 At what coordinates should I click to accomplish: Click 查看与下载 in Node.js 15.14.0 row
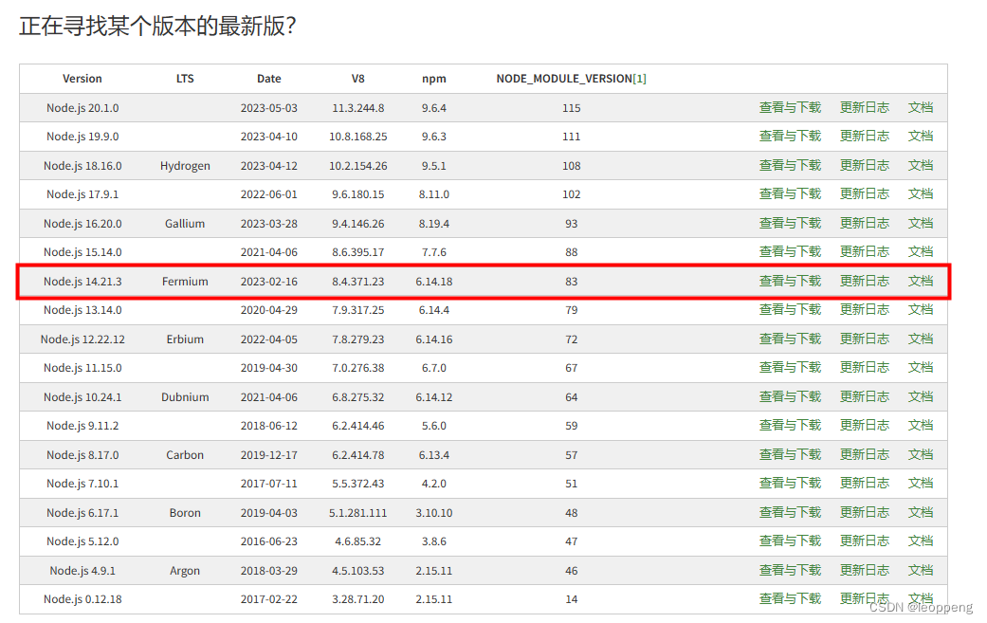(790, 251)
